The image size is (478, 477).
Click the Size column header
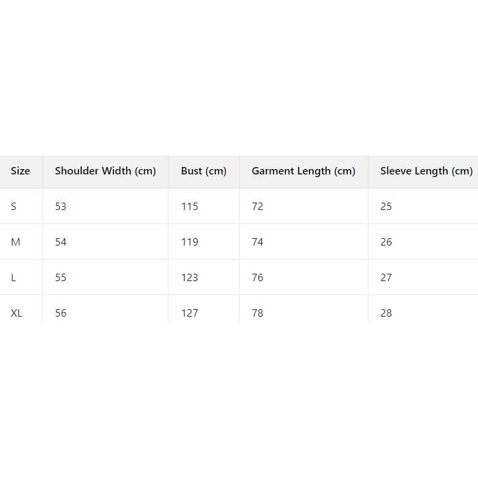pos(20,171)
